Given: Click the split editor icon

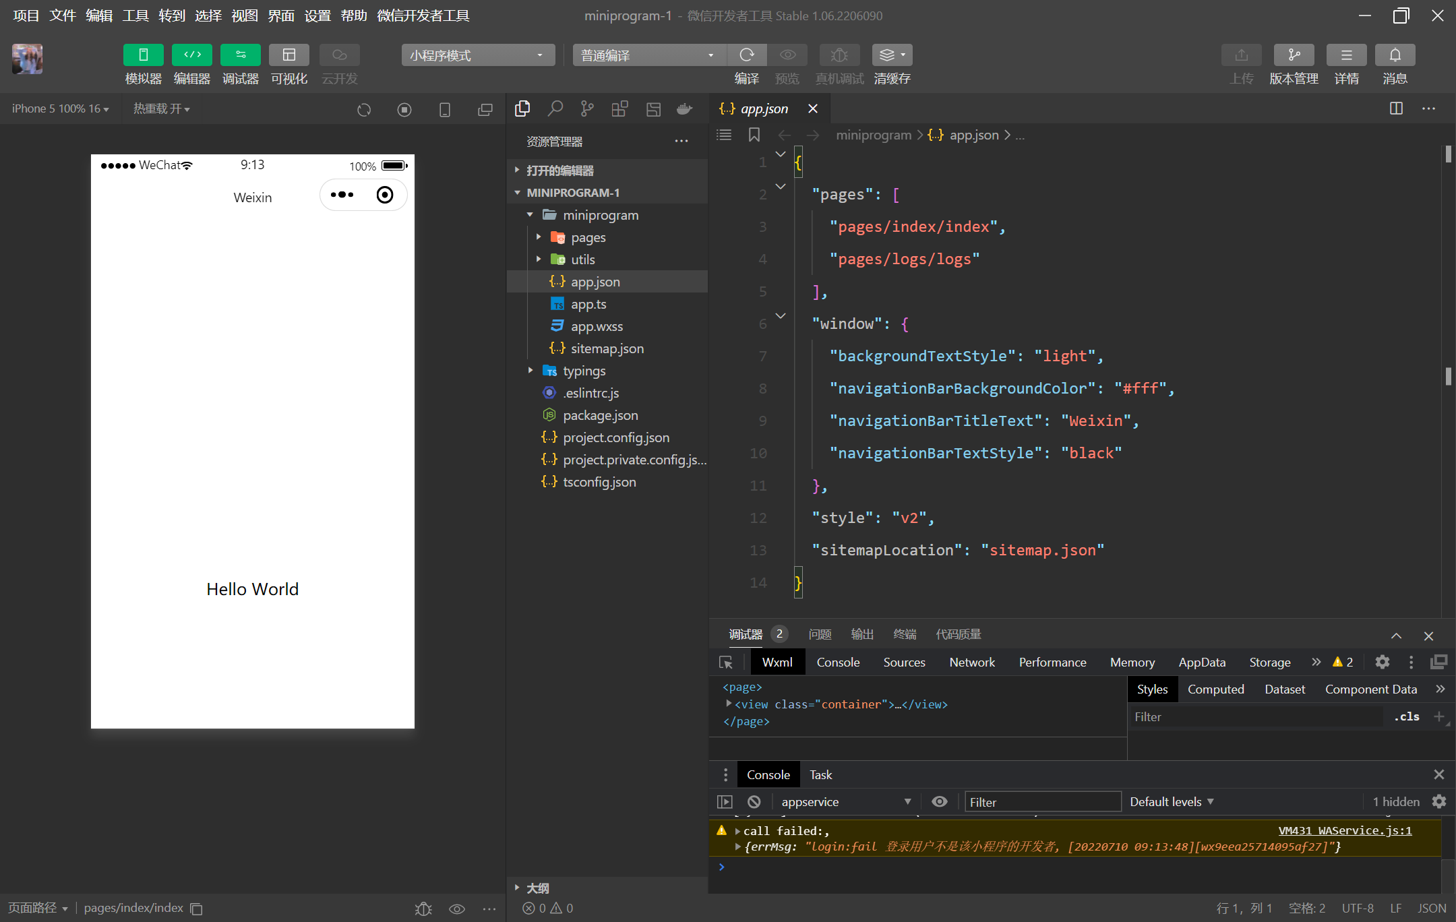Looking at the screenshot, I should click(1397, 109).
